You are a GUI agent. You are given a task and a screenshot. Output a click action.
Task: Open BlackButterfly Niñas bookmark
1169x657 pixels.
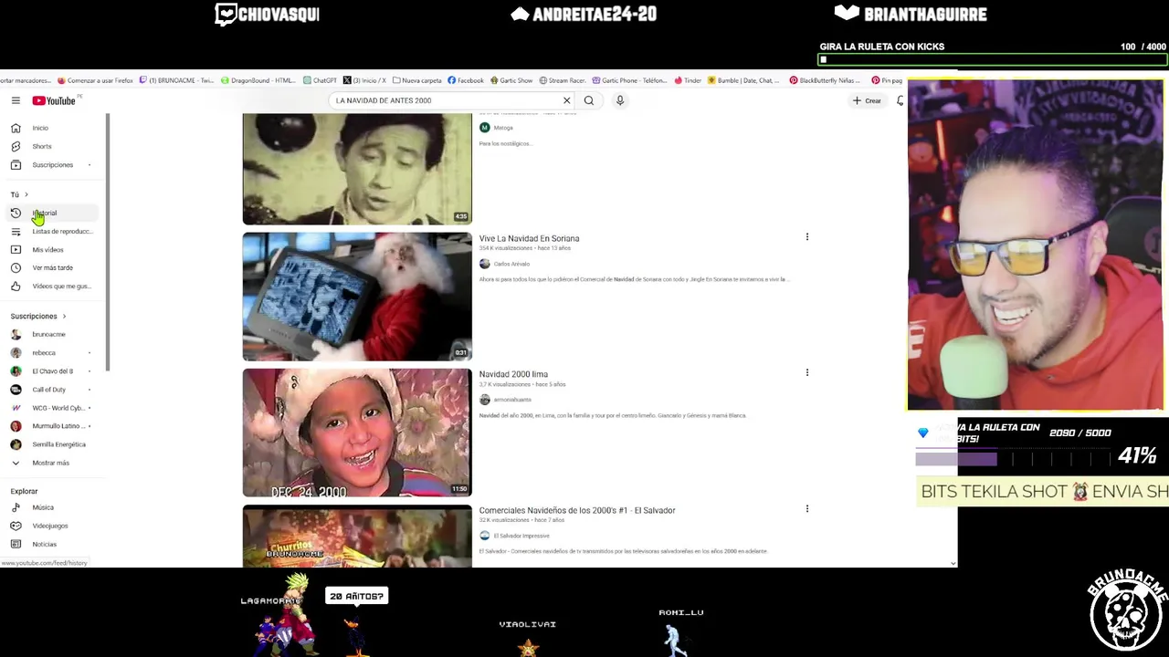[827, 80]
